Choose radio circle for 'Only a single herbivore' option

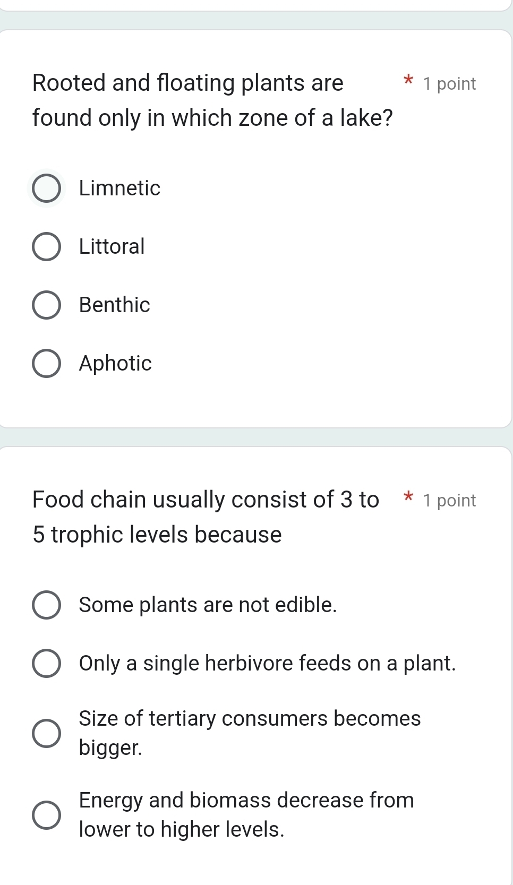point(46,663)
